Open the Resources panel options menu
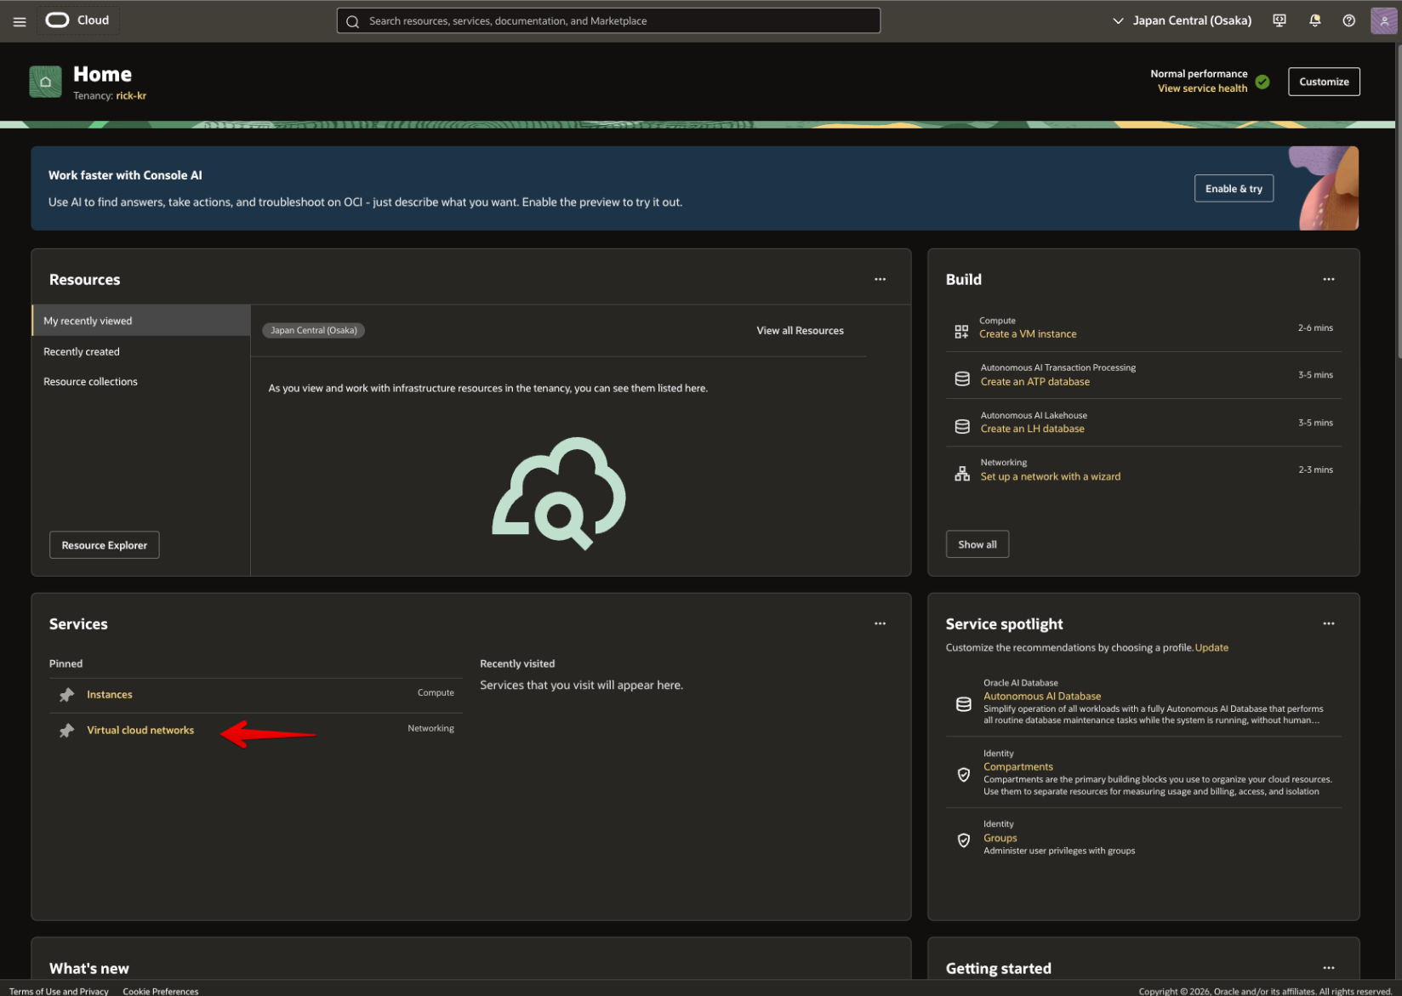Screen dimensions: 1402x996 [881, 279]
